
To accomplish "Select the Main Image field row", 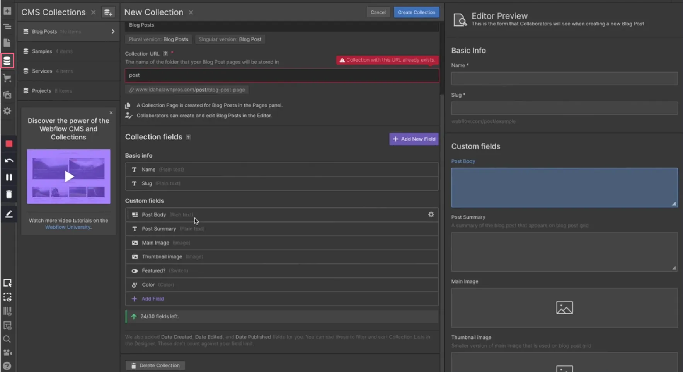I will click(282, 243).
